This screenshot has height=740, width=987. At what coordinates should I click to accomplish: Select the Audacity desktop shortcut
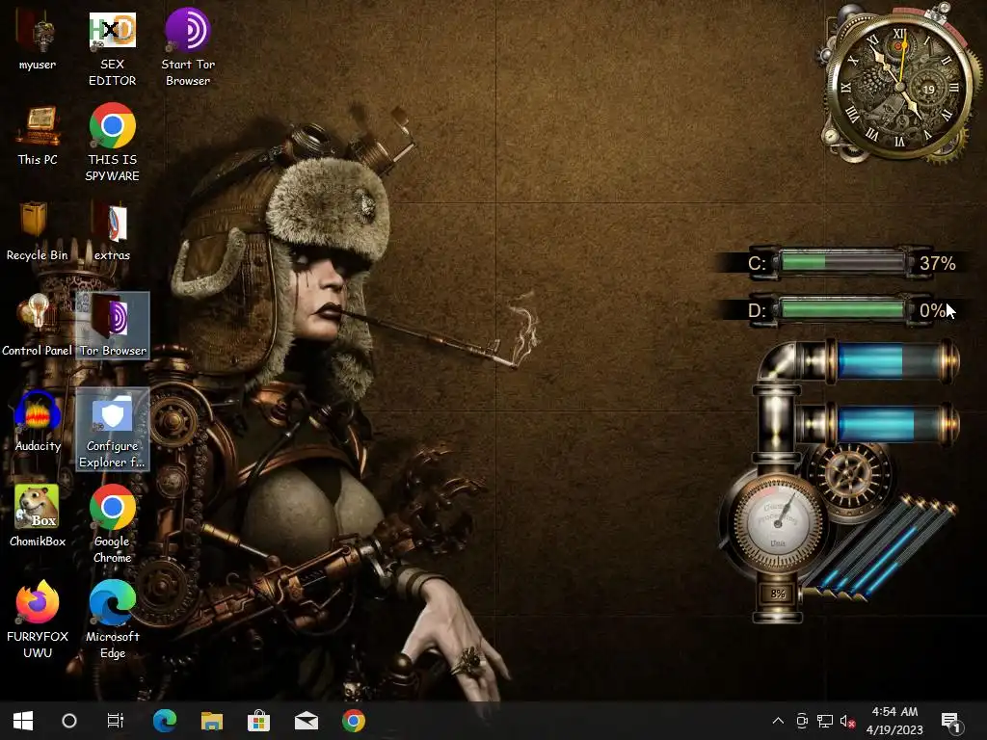tap(38, 422)
